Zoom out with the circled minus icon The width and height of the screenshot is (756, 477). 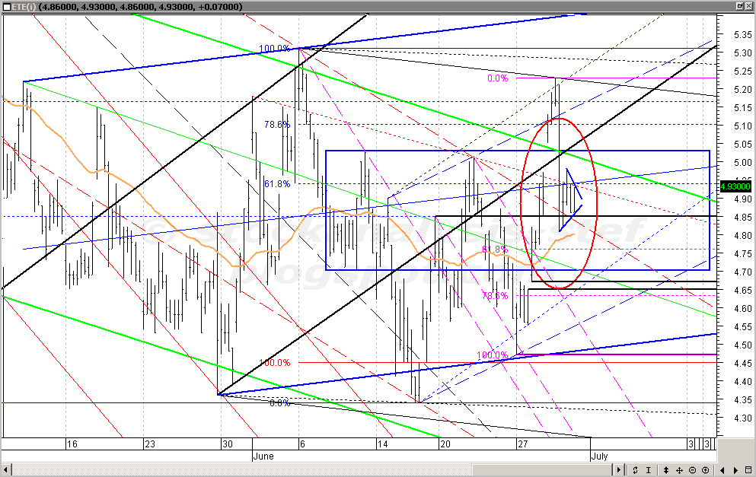[692, 470]
